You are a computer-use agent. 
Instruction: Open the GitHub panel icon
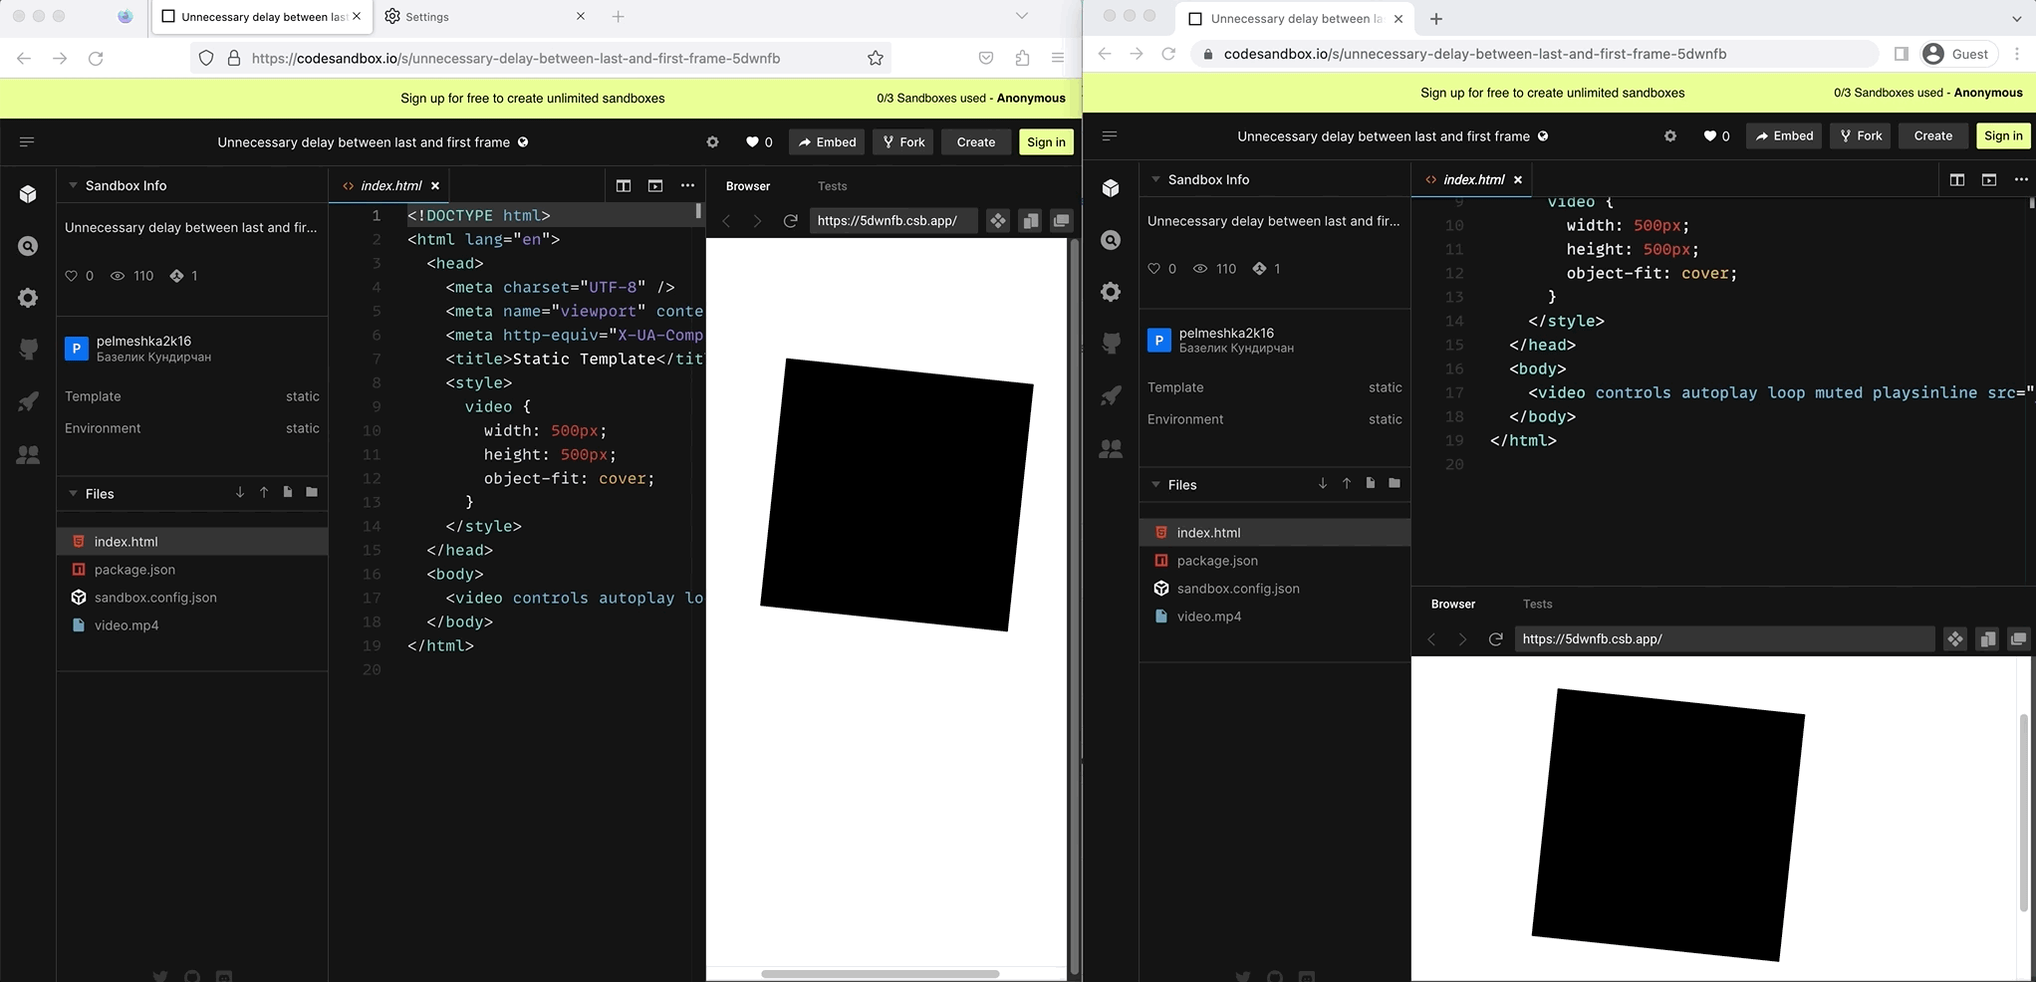tap(28, 350)
